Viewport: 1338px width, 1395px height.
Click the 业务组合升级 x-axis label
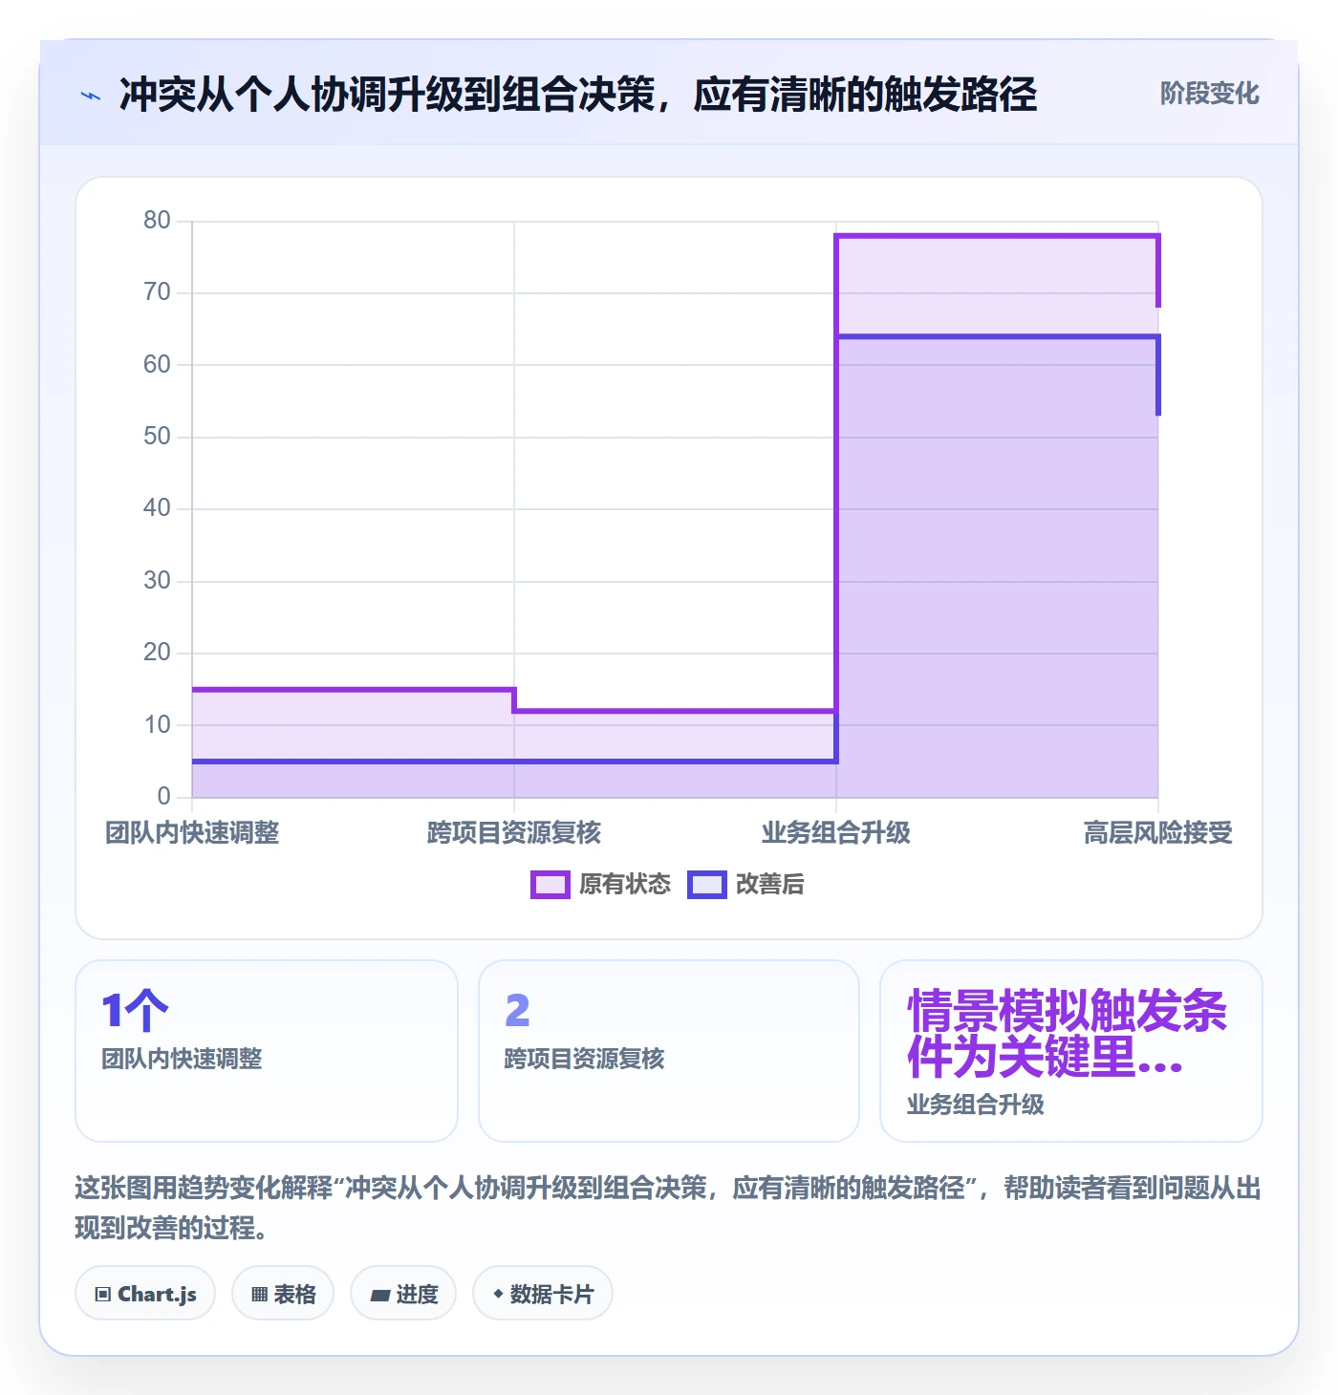pyautogui.click(x=836, y=833)
